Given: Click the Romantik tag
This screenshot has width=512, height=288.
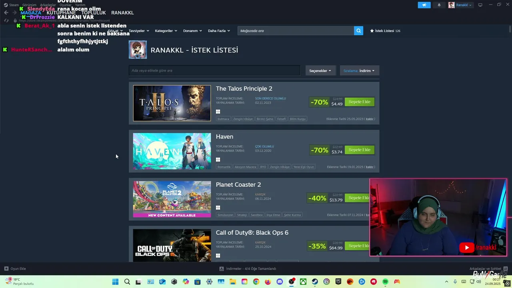Looking at the screenshot, I should pyautogui.click(x=224, y=167).
